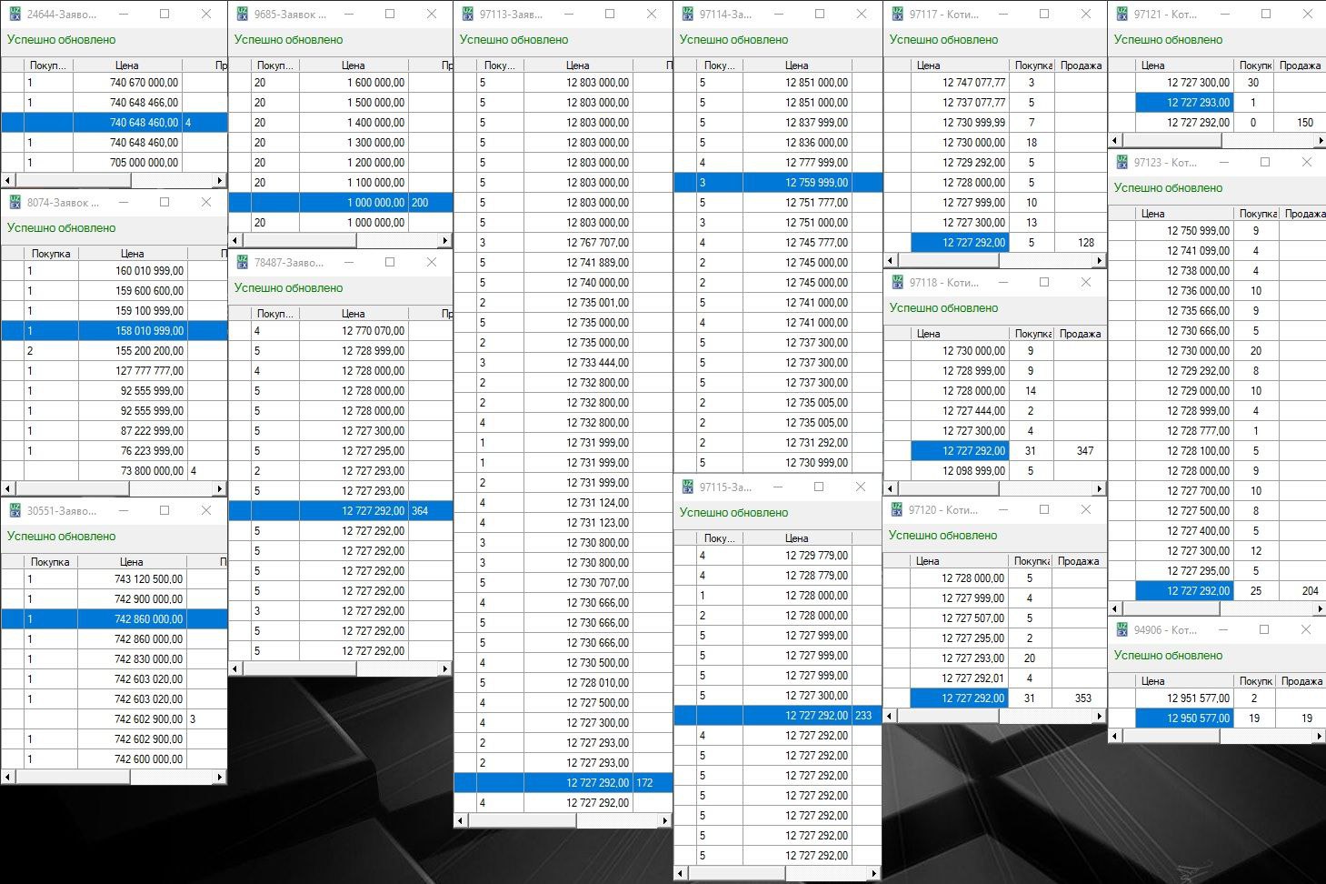This screenshot has height=884, width=1326.
Task: Sort by Цена column in the 97117 window
Action: [x=928, y=65]
